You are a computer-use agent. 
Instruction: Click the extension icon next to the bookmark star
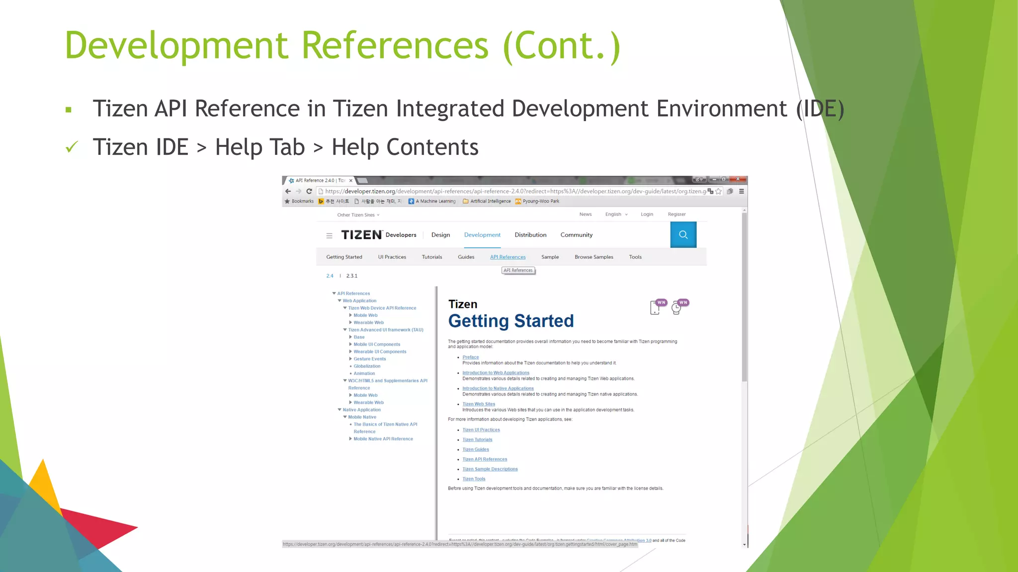point(730,191)
